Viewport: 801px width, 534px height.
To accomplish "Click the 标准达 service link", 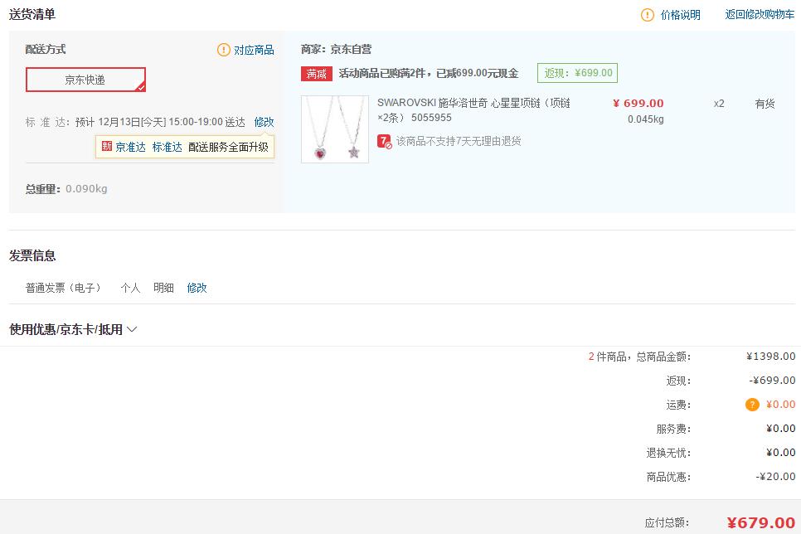I will click(167, 147).
